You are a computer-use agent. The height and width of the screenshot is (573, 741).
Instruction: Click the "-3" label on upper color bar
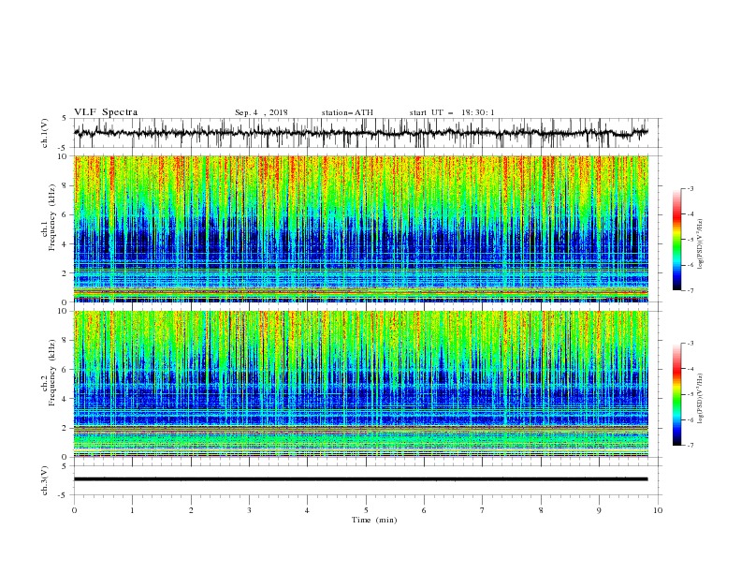[x=690, y=188]
